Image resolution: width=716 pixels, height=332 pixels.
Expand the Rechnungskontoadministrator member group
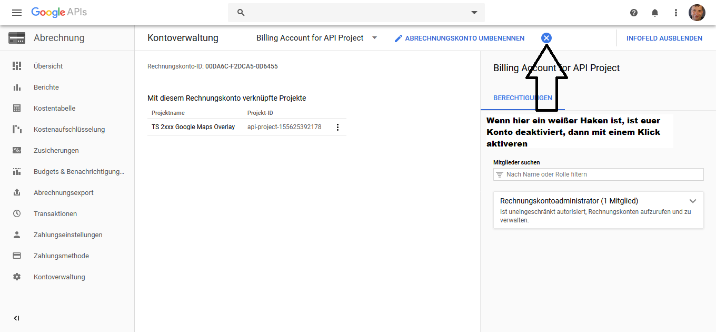click(x=693, y=201)
